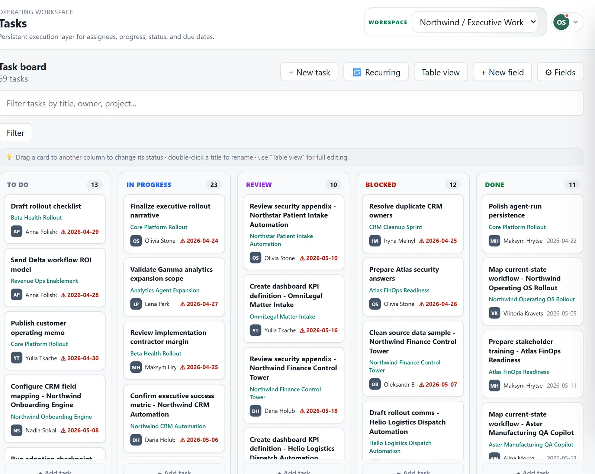This screenshot has height=474, width=595.
Task: Open the Atlas FinOps Readiness link under Prepare Atlas security answers
Action: [x=399, y=290]
